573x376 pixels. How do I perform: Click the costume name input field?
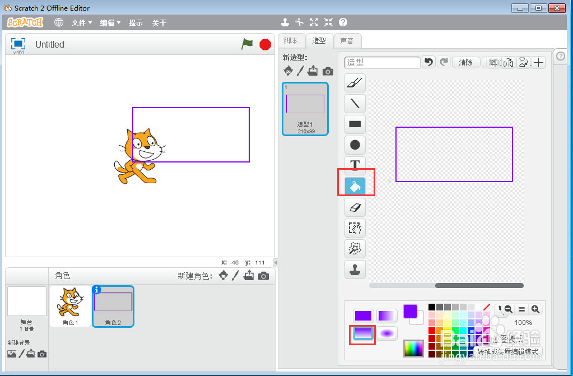382,63
